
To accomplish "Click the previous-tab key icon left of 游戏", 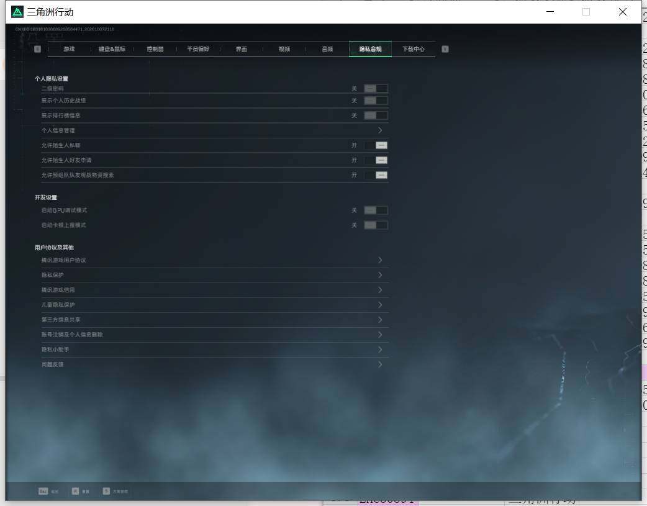I will 37,49.
